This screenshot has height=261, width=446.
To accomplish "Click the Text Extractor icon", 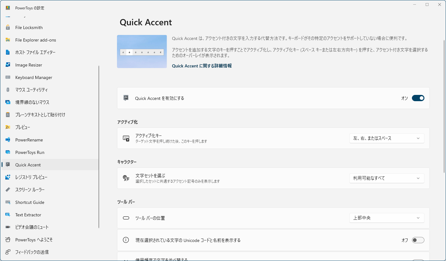I will (x=8, y=215).
